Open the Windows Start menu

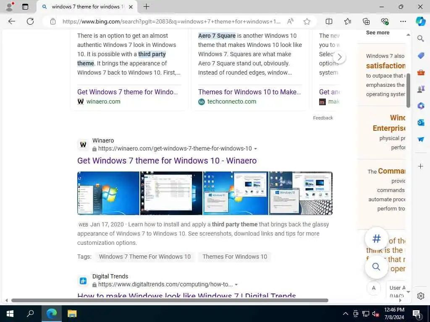10,314
